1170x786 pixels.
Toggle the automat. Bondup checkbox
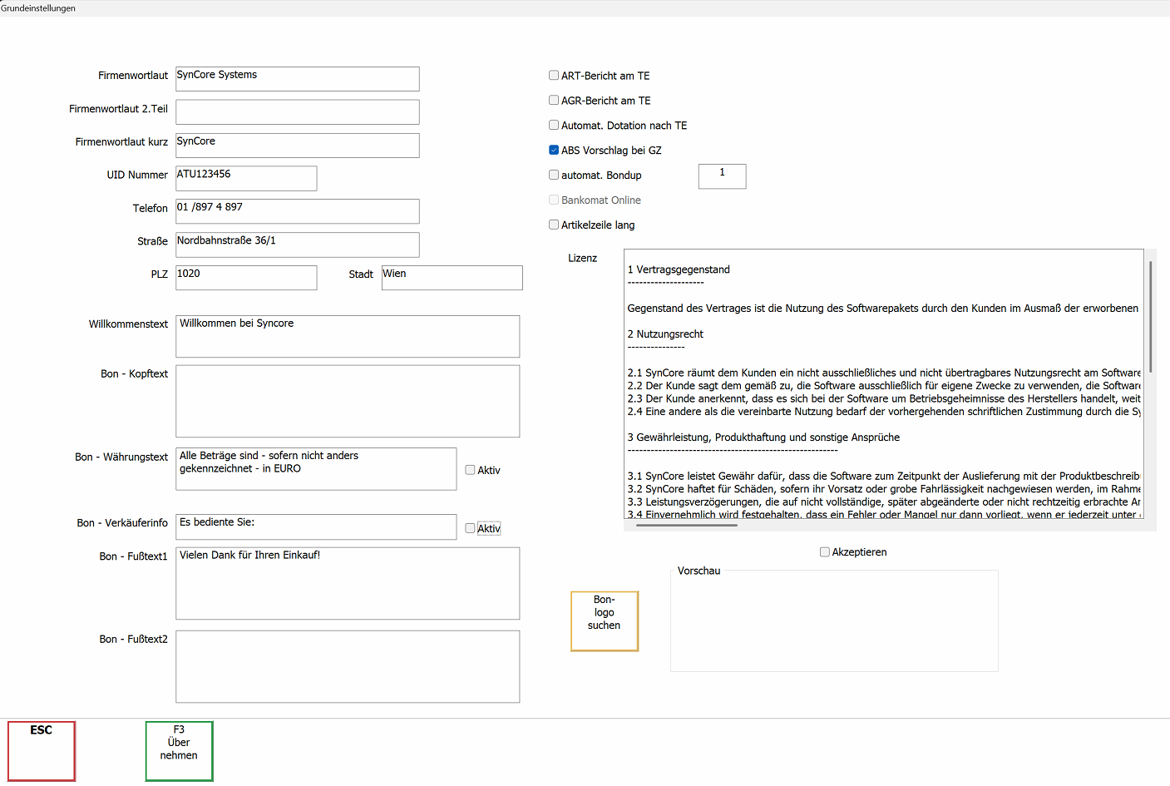[x=554, y=175]
